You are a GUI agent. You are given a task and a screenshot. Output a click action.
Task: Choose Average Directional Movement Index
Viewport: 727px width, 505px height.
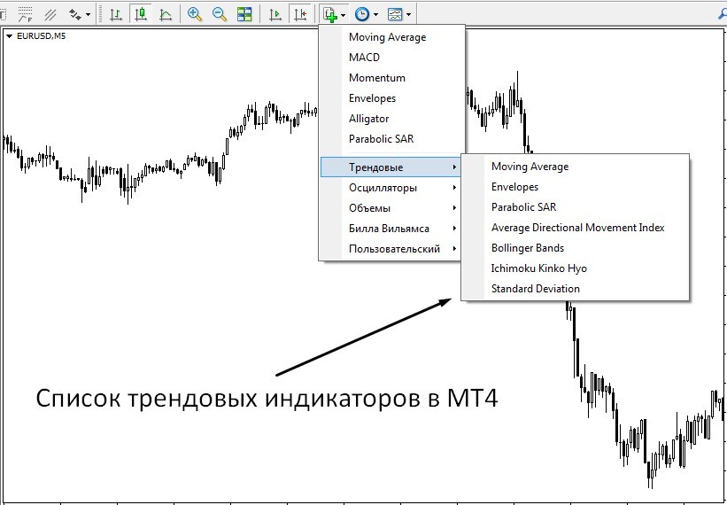(576, 228)
